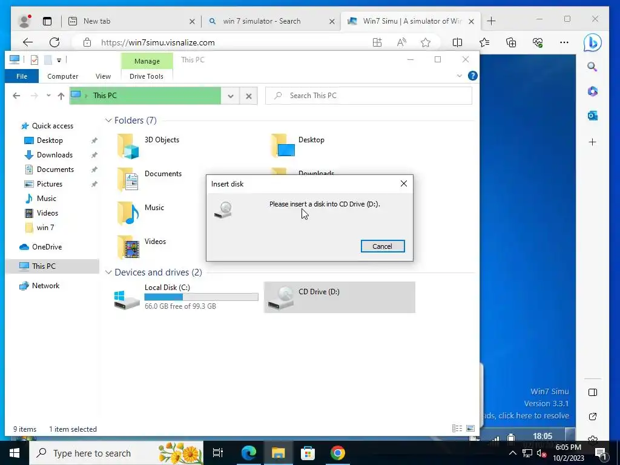The height and width of the screenshot is (465, 620).
Task: Select OneDrive in navigation pane
Action: pos(47,247)
